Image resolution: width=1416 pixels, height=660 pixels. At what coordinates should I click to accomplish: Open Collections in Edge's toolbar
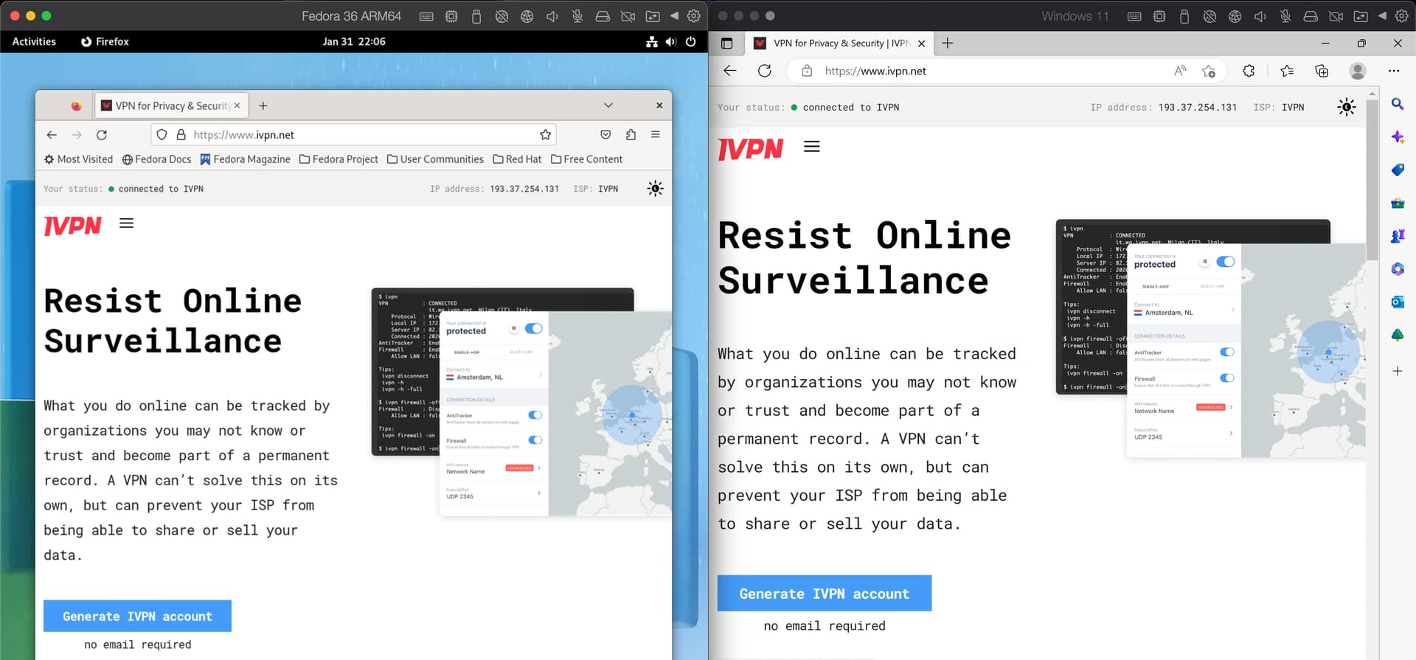point(1322,71)
